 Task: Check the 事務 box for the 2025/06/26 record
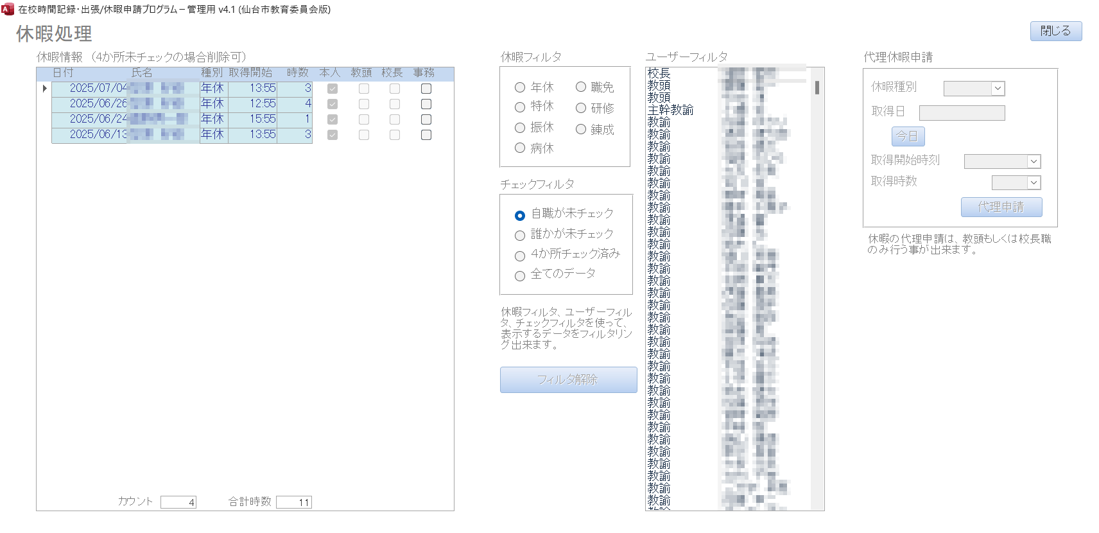point(426,104)
